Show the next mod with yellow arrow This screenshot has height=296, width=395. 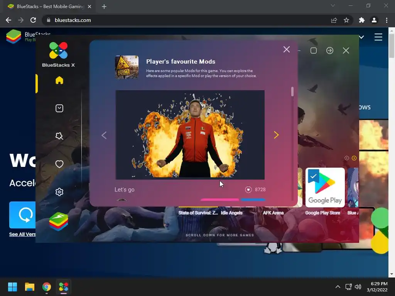click(276, 135)
